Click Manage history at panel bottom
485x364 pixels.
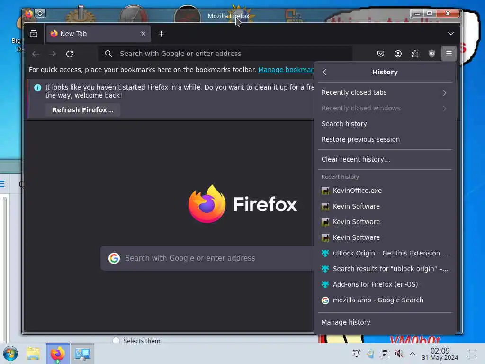(385, 322)
